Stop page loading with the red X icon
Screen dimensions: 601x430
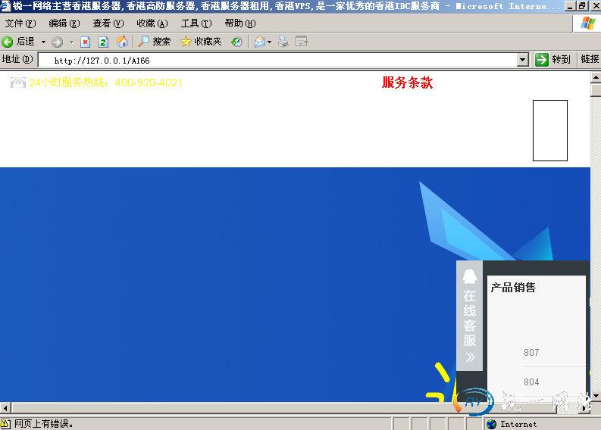click(85, 42)
